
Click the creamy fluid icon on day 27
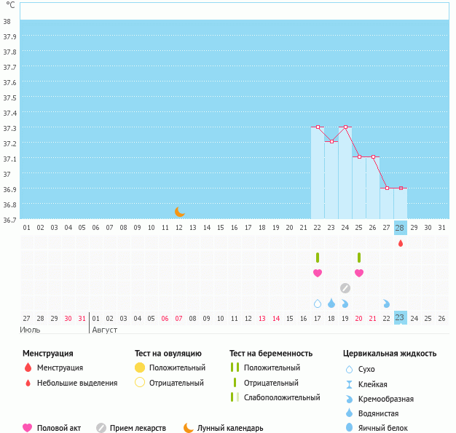386,303
